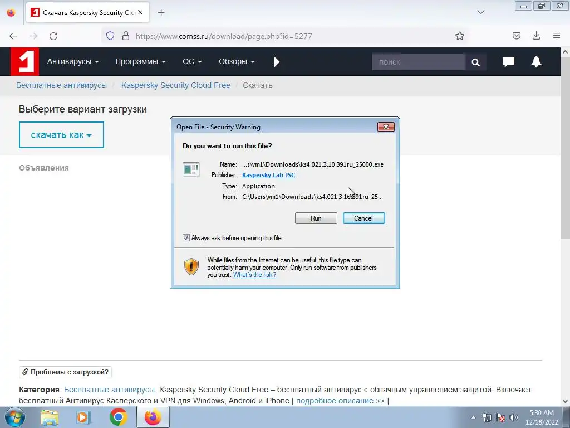Show hidden tray icons arrow
The width and height of the screenshot is (570, 428).
[473, 417]
